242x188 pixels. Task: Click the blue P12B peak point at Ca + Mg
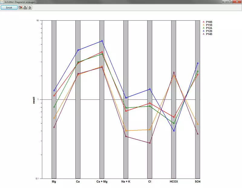pos(102,41)
